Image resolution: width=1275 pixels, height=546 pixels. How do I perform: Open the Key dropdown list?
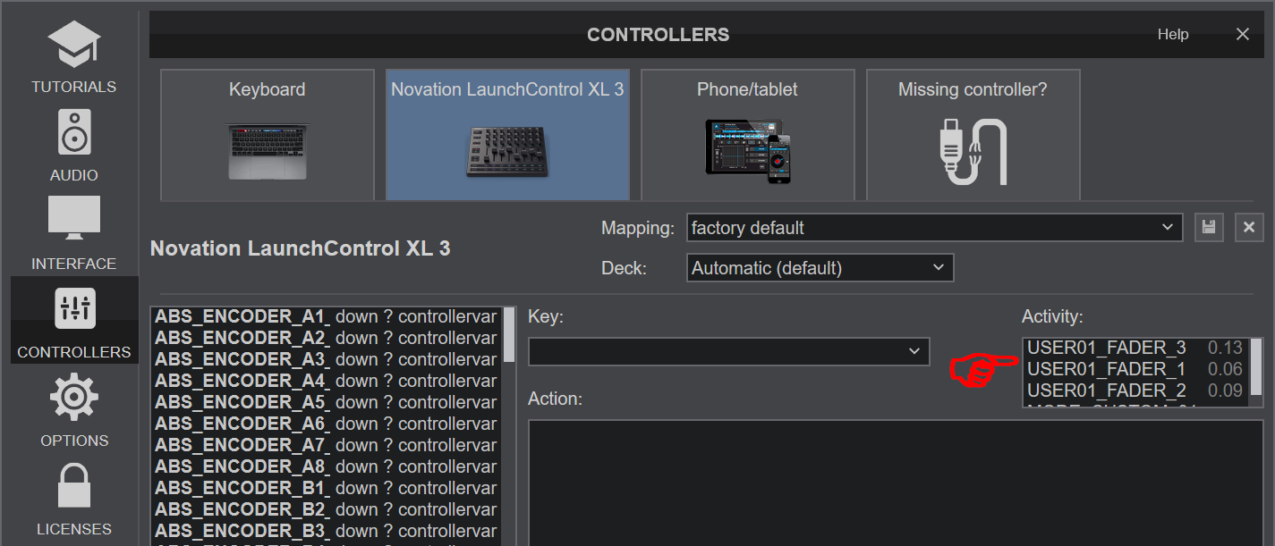tap(728, 351)
